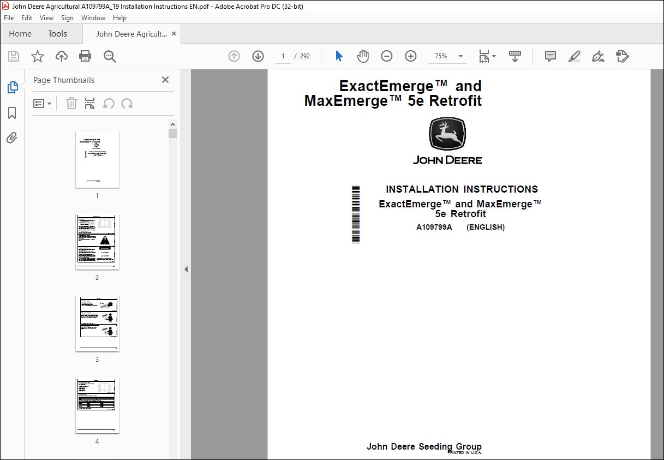Screen dimensions: 664x460
Task: Delete selected page with trash icon
Action: (71, 103)
